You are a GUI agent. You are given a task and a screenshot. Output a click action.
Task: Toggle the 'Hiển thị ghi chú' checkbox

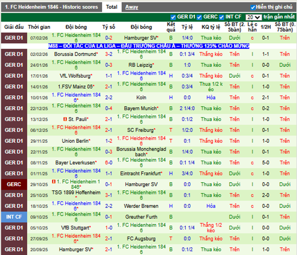click(253, 7)
